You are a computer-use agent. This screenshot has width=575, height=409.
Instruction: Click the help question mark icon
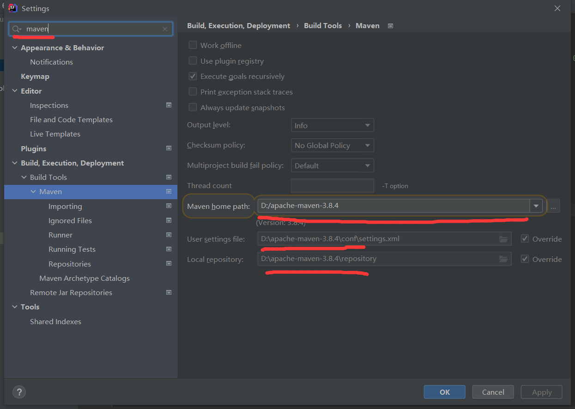tap(18, 392)
